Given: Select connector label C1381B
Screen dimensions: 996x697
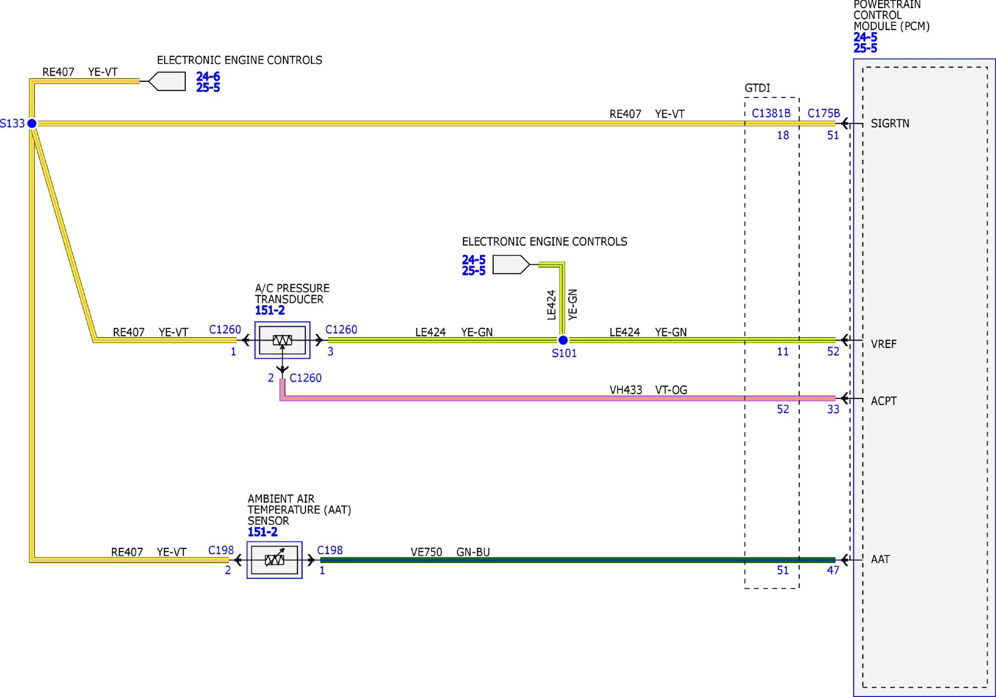Looking at the screenshot, I should point(771,113).
